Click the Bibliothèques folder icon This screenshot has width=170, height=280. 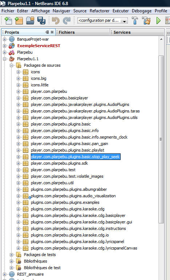tap(19, 261)
